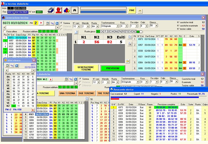Select the Somma radio button in Generazione terzine
The height and width of the screenshot is (144, 208).
(x=61, y=23)
